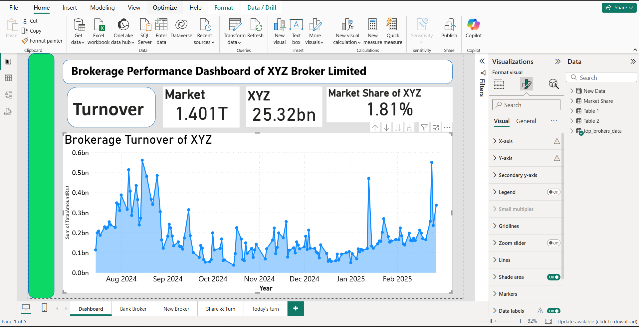This screenshot has height=327, width=639.
Task: Open the Model view from the sidebar
Action: (8, 94)
